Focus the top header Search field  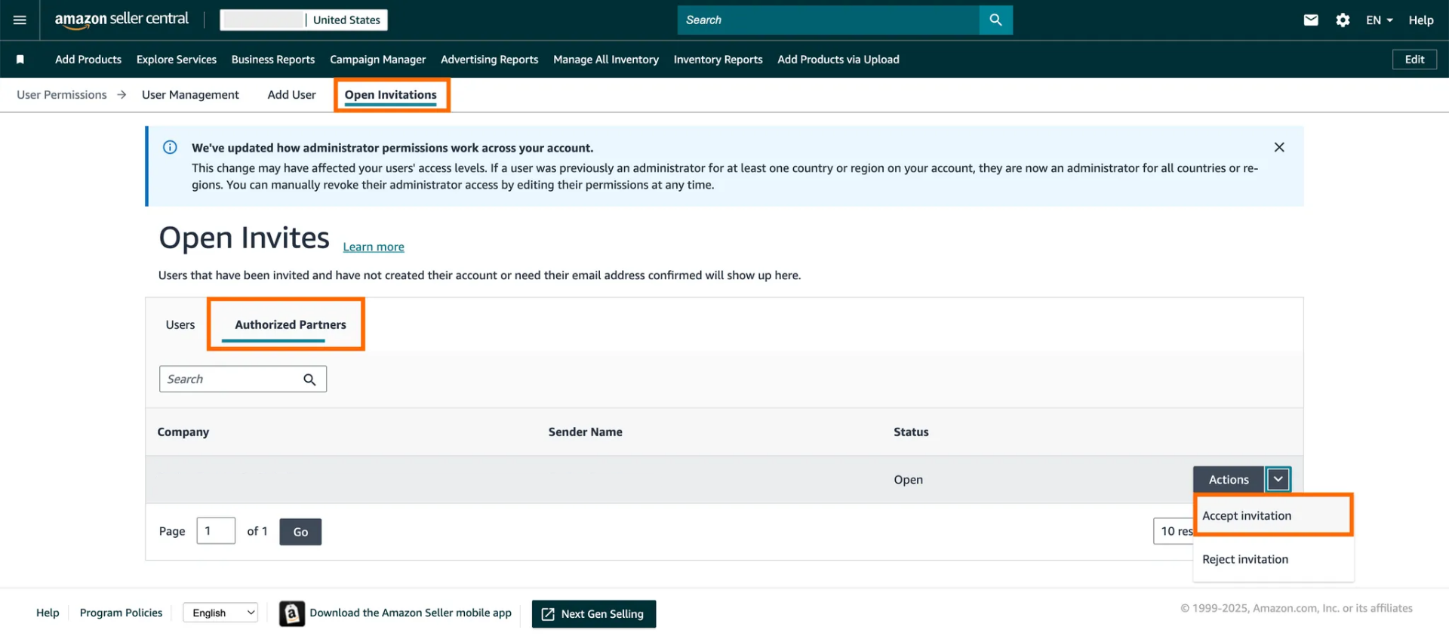point(828,20)
